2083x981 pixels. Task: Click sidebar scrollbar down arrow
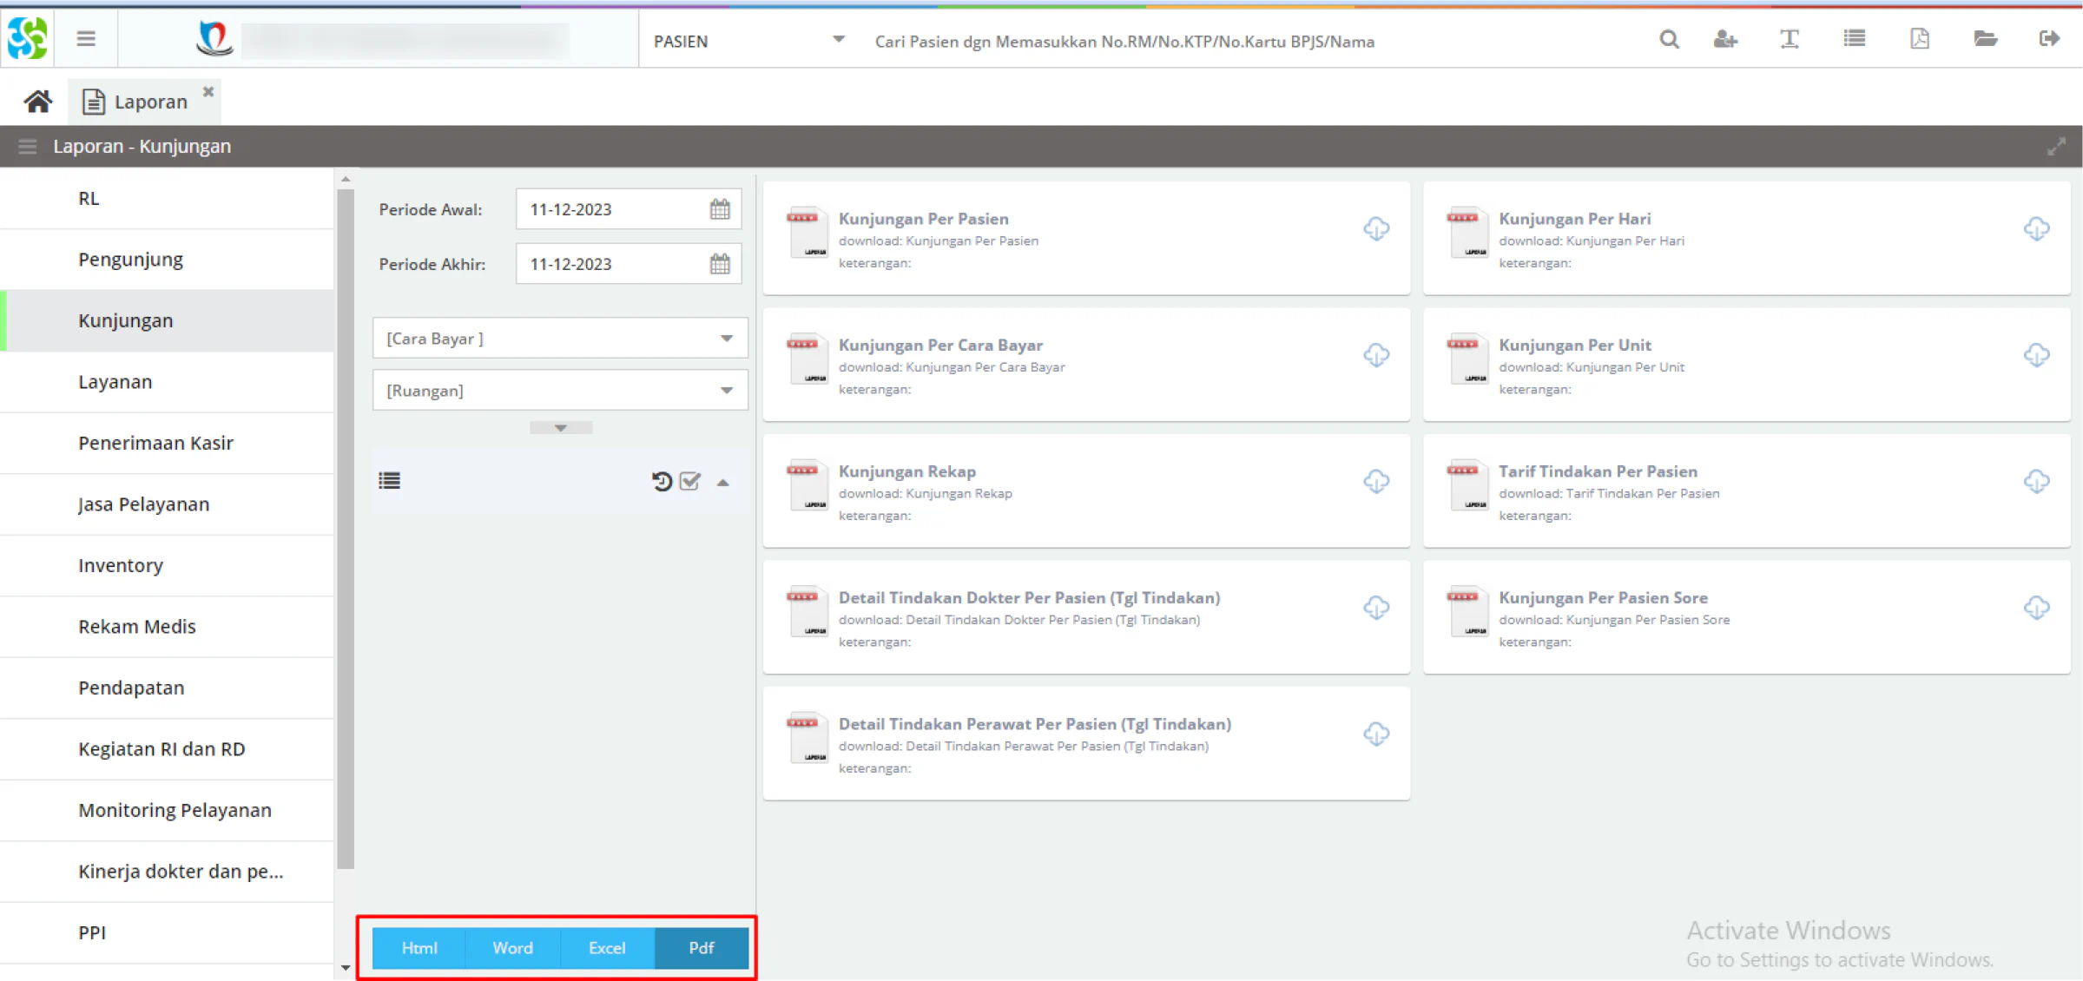click(x=346, y=968)
